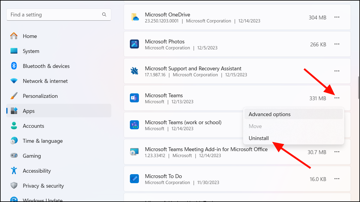The width and height of the screenshot is (360, 202).
Task: Open Privacy & security settings
Action: 59,186
